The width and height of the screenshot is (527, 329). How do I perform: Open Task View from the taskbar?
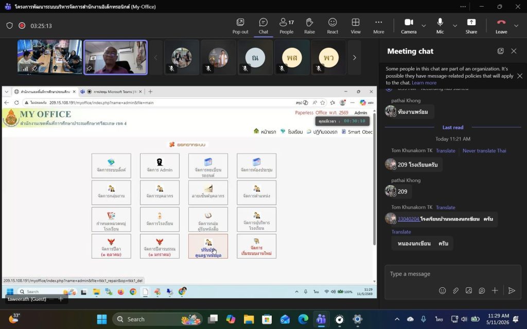[213, 319]
